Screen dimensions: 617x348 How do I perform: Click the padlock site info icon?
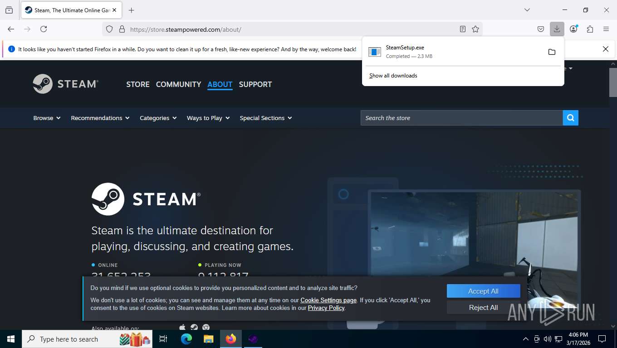pyautogui.click(x=122, y=29)
